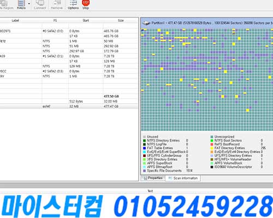Click the Partition1 scan map title bar

207,23
